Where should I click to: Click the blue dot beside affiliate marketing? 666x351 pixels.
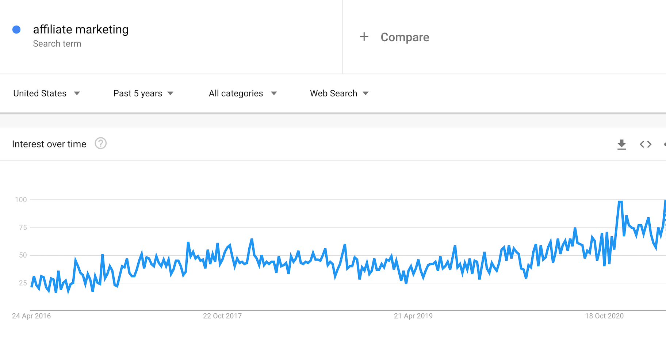tap(16, 30)
